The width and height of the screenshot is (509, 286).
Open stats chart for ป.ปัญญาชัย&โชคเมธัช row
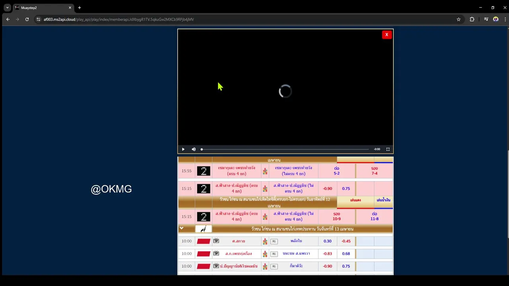(x=265, y=266)
